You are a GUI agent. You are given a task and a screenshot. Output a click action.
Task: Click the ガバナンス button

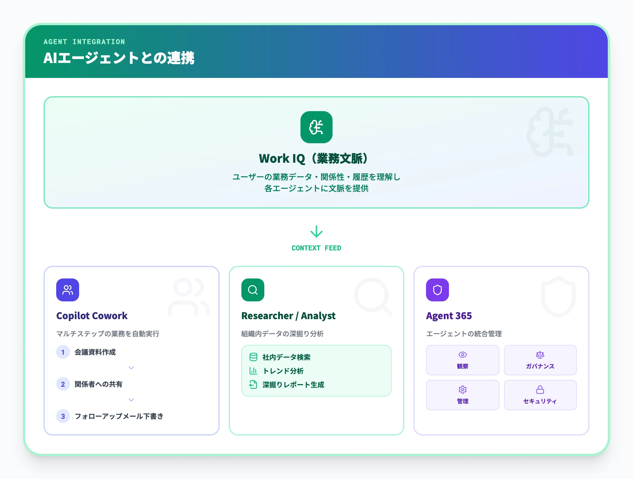(x=540, y=360)
